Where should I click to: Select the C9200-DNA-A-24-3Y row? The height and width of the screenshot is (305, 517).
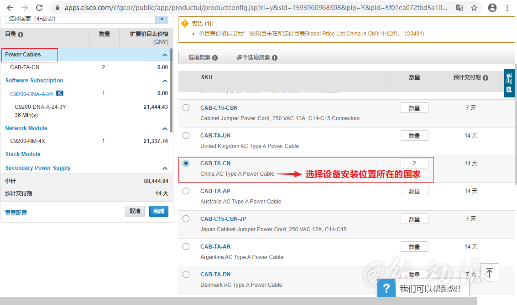tap(86, 111)
